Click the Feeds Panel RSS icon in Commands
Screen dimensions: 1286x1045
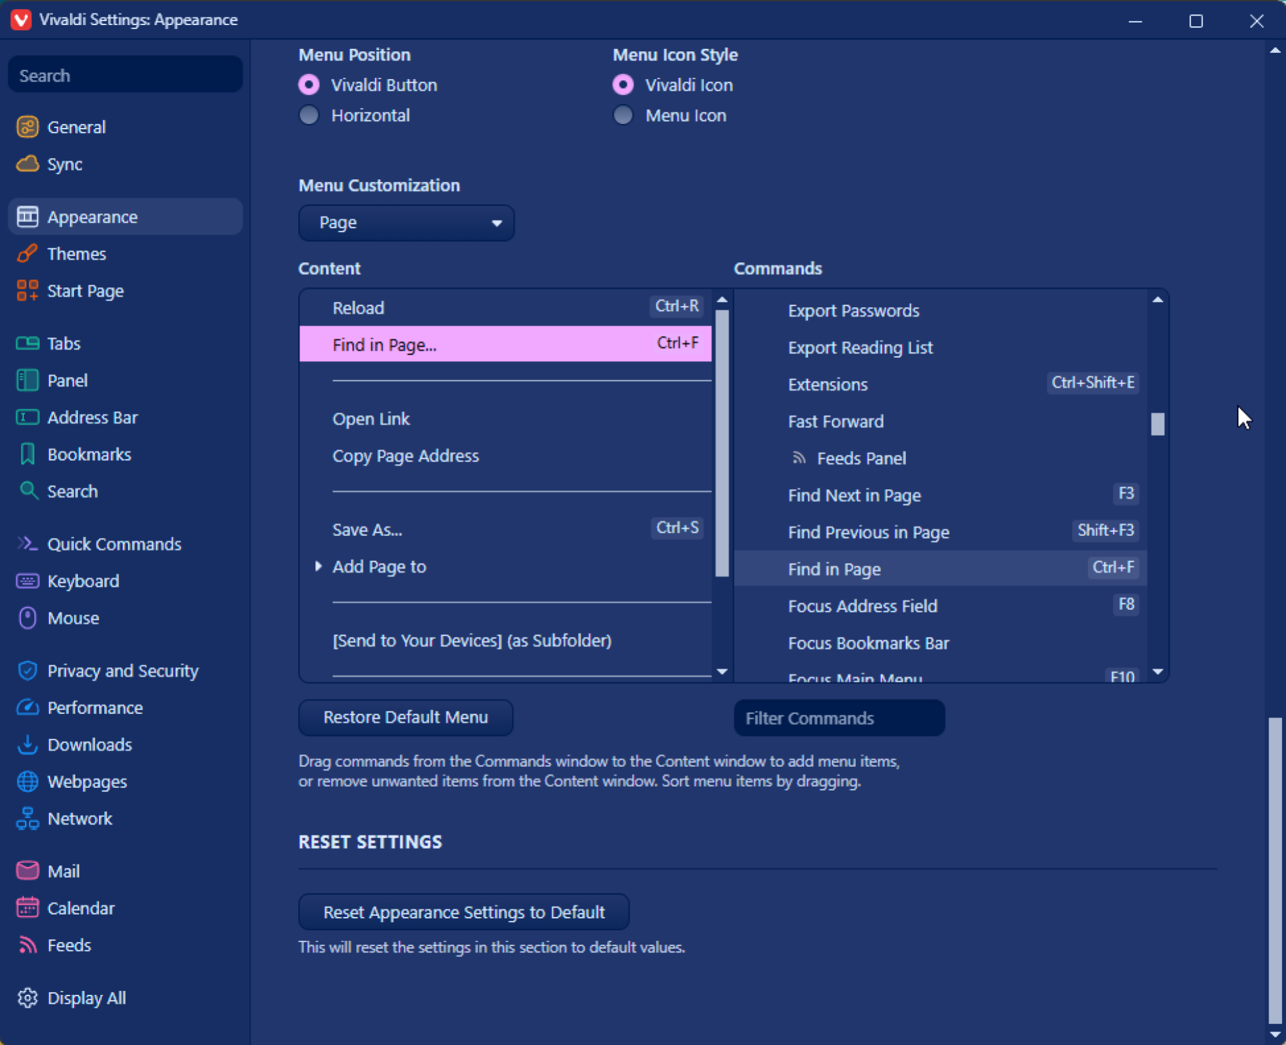[799, 458]
